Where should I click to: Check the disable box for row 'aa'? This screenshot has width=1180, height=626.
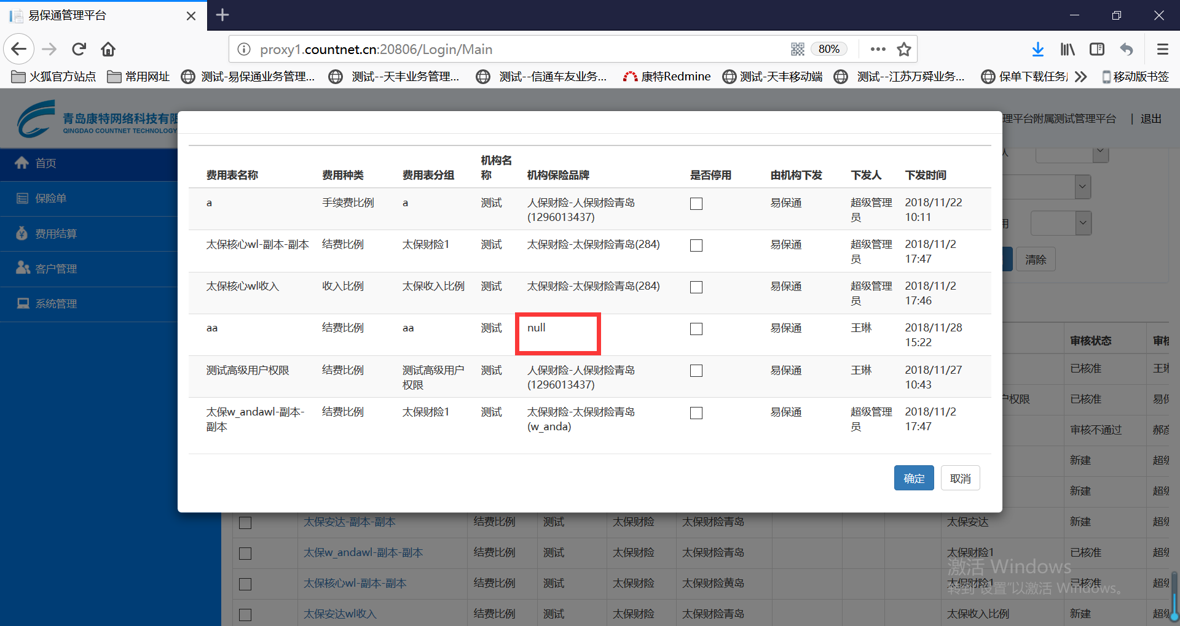696,329
